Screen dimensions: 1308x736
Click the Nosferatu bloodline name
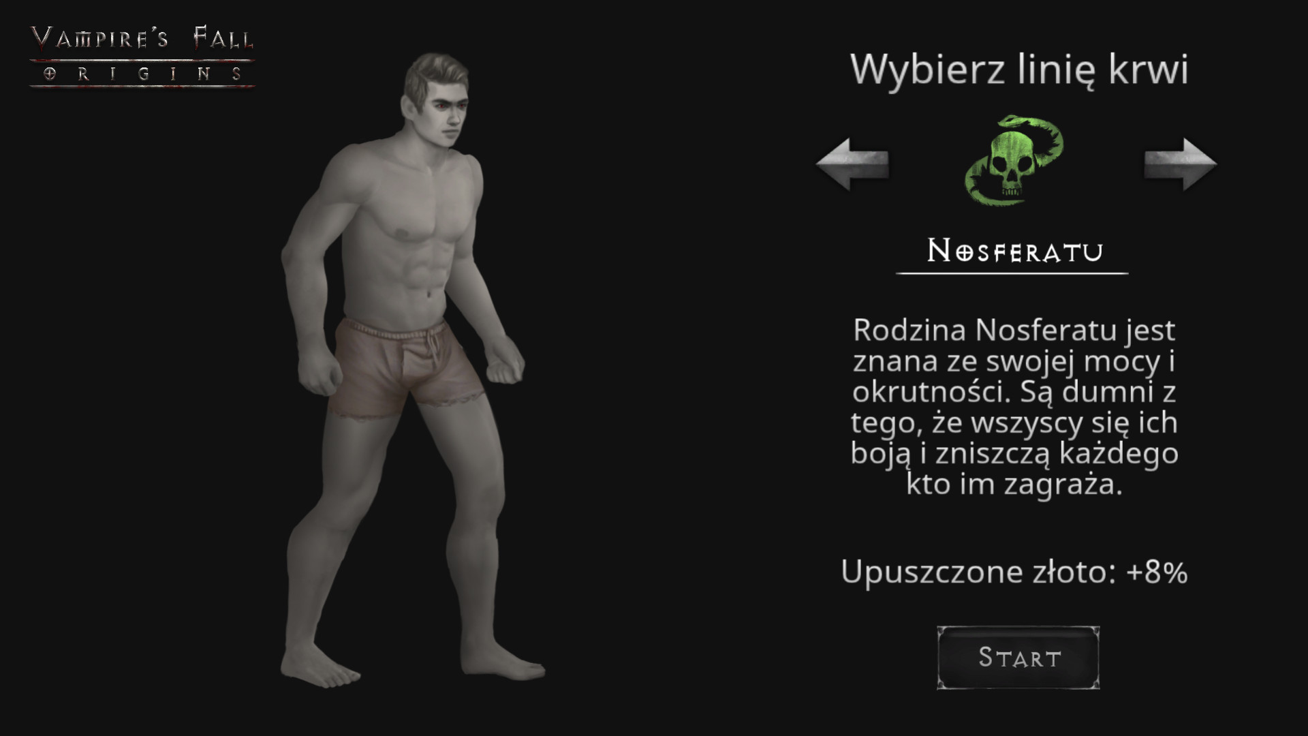[x=1014, y=251]
